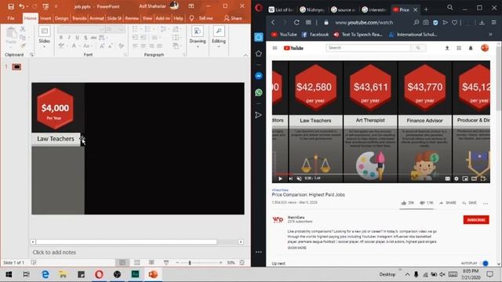Viewport: 502px width, 282px height.
Task: Underline text in Font group
Action: [77, 38]
